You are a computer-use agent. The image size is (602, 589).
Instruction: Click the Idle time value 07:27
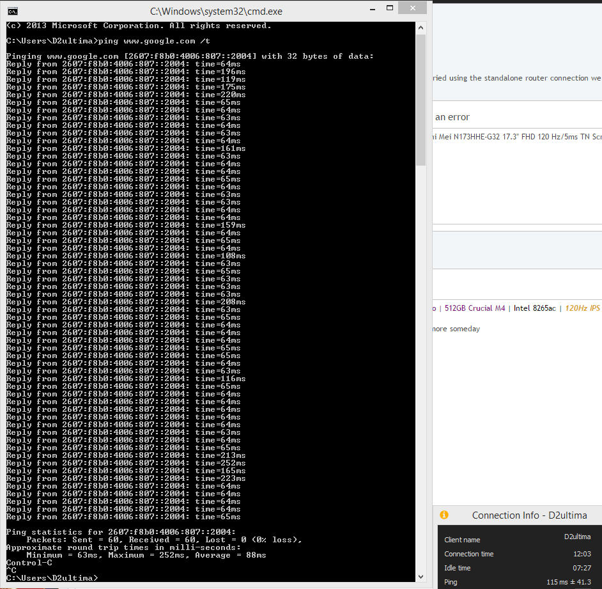click(582, 568)
